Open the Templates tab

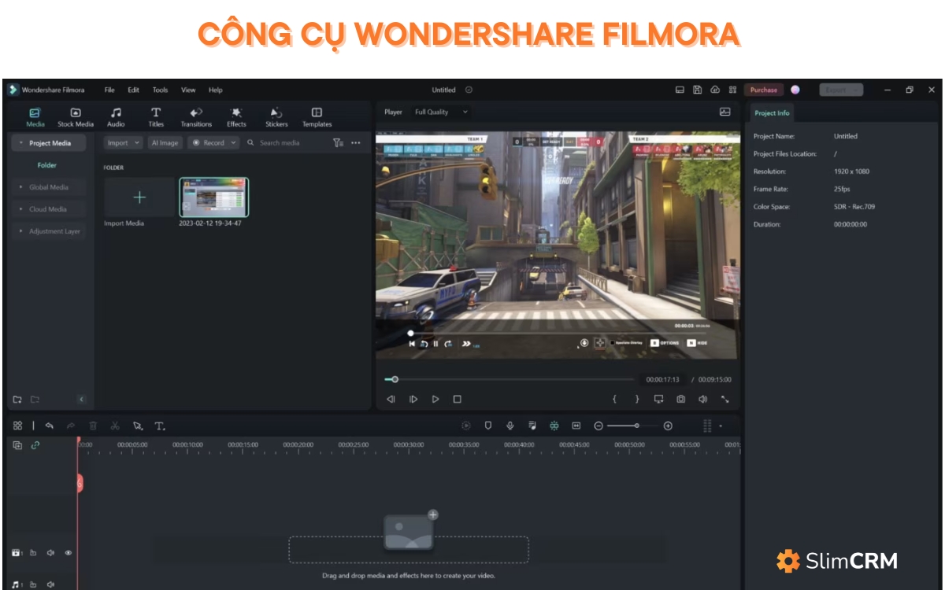317,117
